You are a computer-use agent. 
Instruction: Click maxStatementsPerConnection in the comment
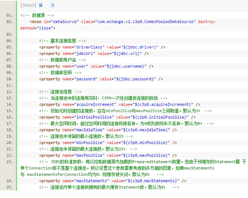pos(57,174)
